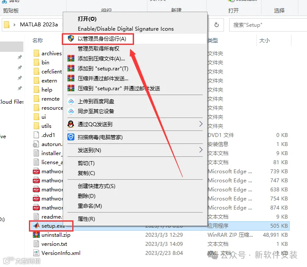Click the breadcrumb chevron before MATLAB 2023a

click(14, 25)
